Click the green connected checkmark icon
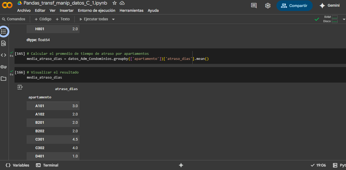Viewport: 346px width, 170px height. [x=317, y=19]
